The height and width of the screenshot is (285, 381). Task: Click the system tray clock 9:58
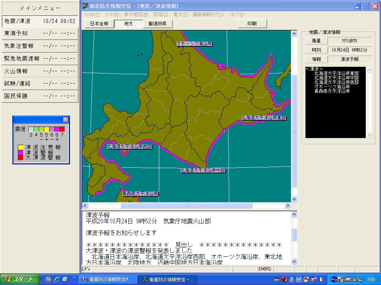[x=371, y=279]
